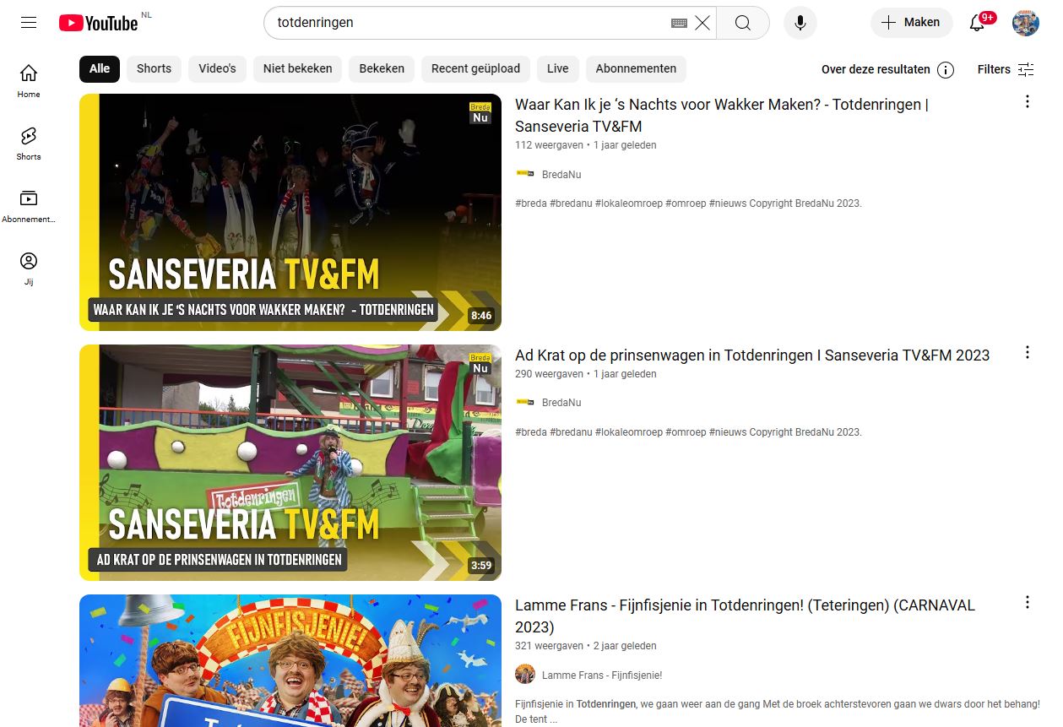
Task: Click the Maken create button
Action: click(x=911, y=23)
